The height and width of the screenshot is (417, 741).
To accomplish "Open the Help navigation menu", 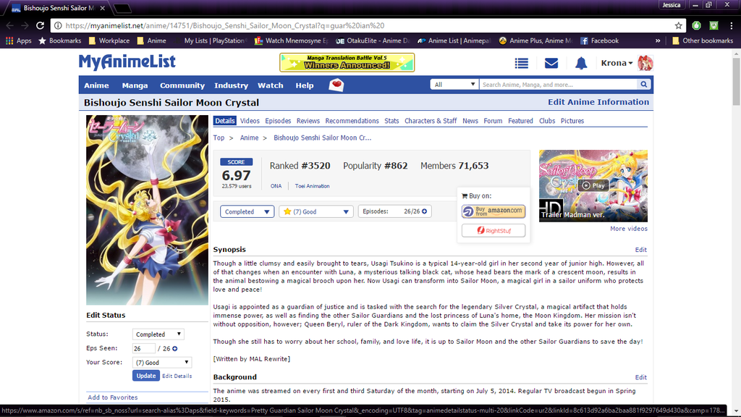I will click(x=305, y=85).
